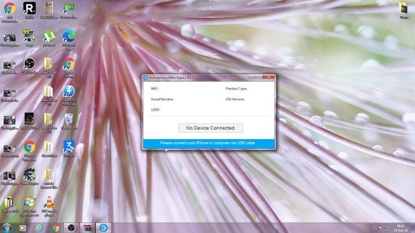Close the iActivate MDM Bypass window
Viewport: 415px width, 233px height.
coord(268,77)
